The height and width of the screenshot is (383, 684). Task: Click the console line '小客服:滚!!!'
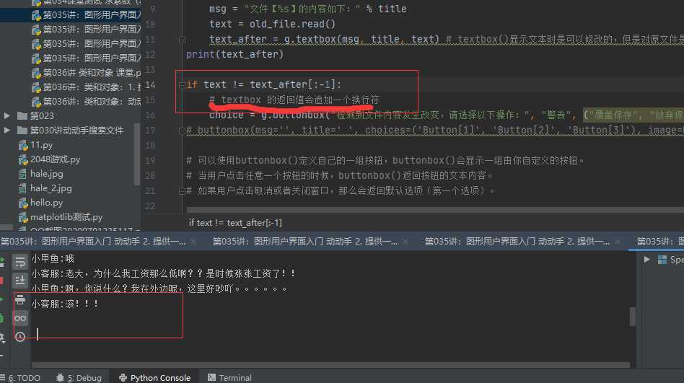pos(65,304)
